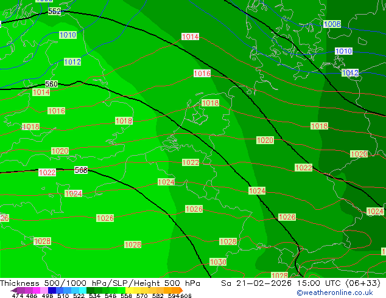Select the 552 height contour label
The height and width of the screenshot is (298, 386).
(x=54, y=11)
